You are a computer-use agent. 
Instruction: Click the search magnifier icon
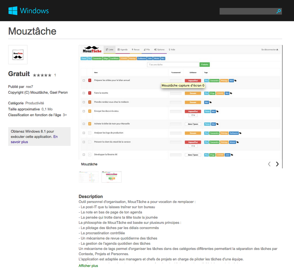[279, 11]
